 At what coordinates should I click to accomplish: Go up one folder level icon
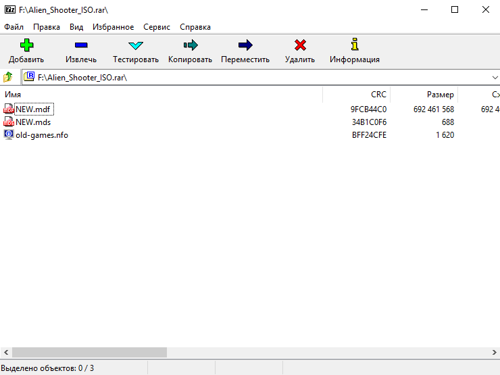7,77
